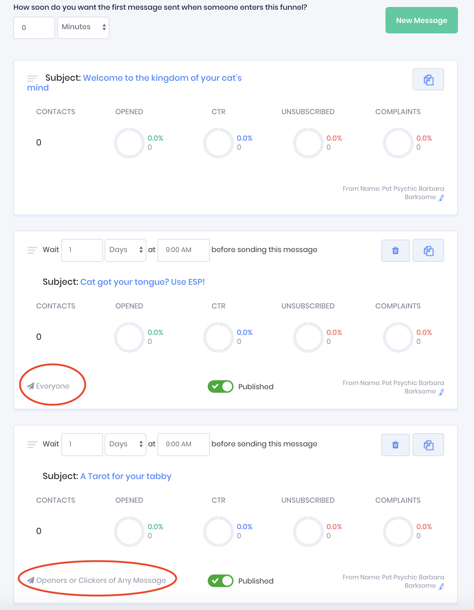The image size is (474, 610).
Task: Open the 'A Tarot for your tabby' subject link
Action: [x=126, y=476]
